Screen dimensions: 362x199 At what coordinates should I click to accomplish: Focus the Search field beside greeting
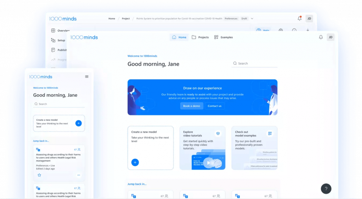click(255, 63)
